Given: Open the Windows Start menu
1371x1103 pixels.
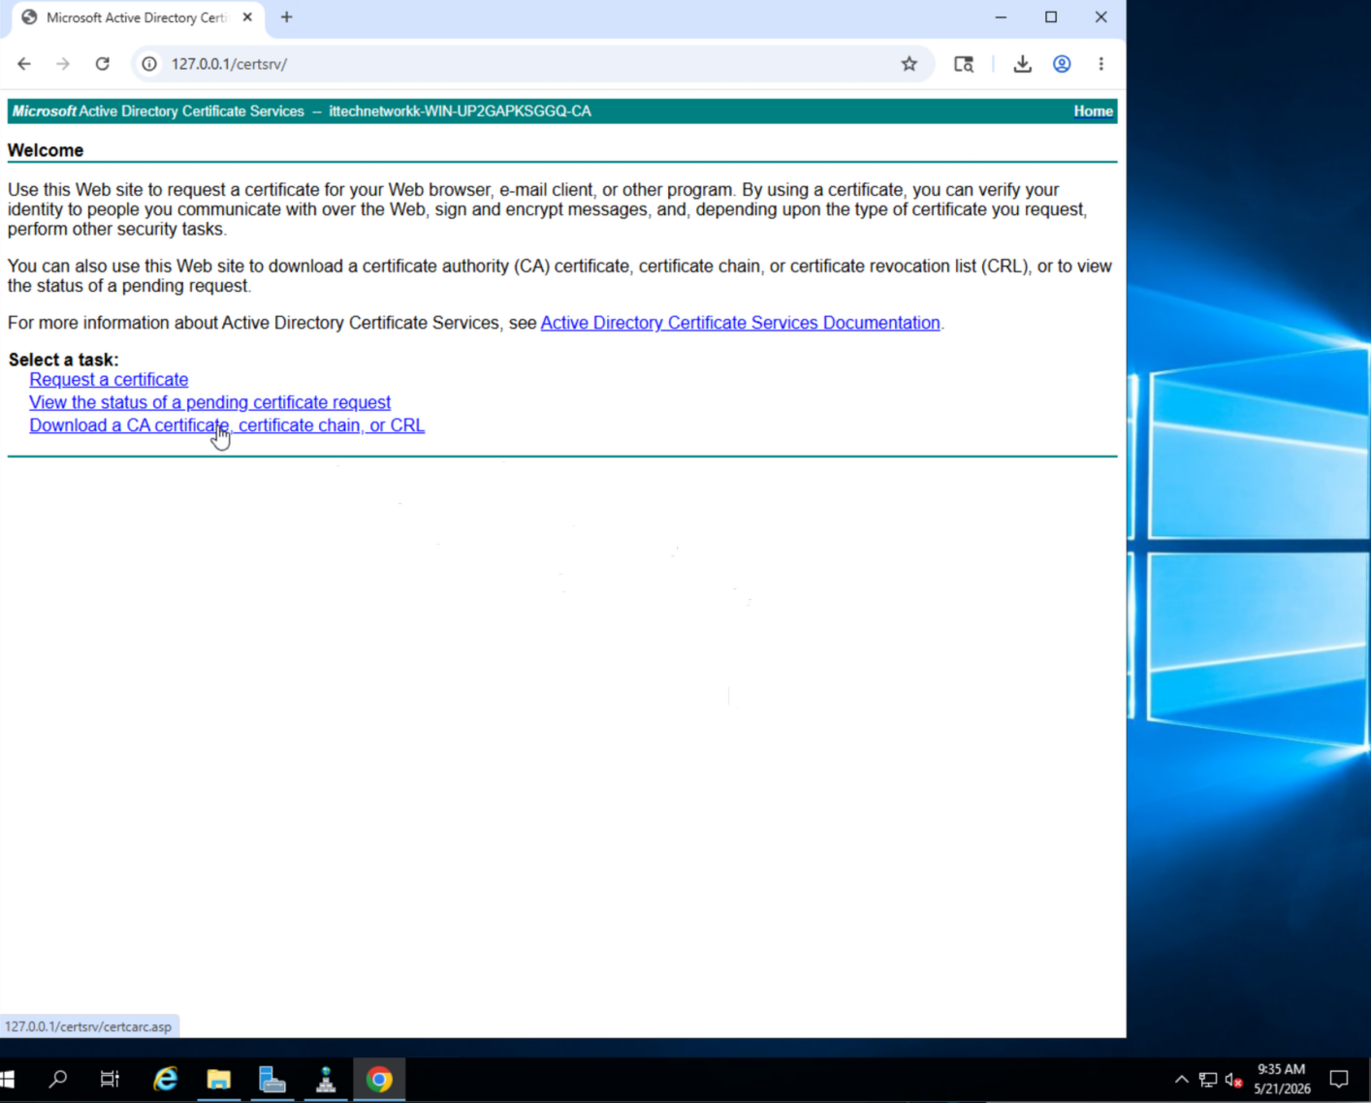Looking at the screenshot, I should [8, 1079].
